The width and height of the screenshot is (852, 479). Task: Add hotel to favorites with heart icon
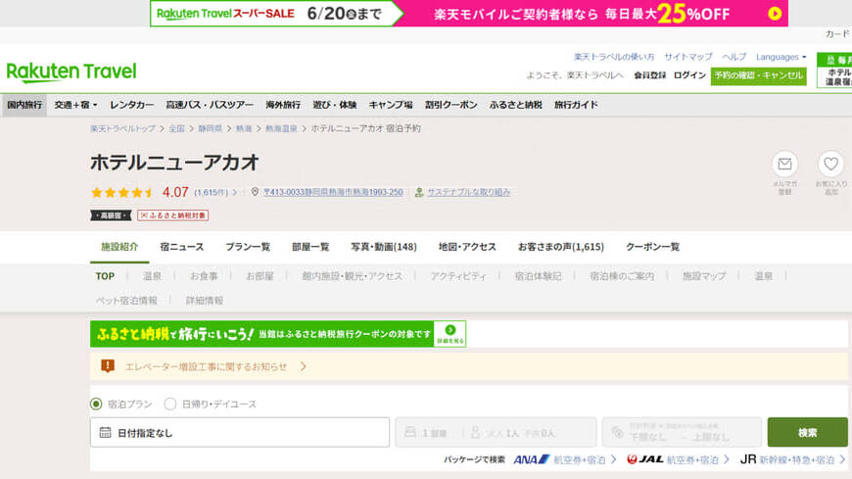coord(830,164)
